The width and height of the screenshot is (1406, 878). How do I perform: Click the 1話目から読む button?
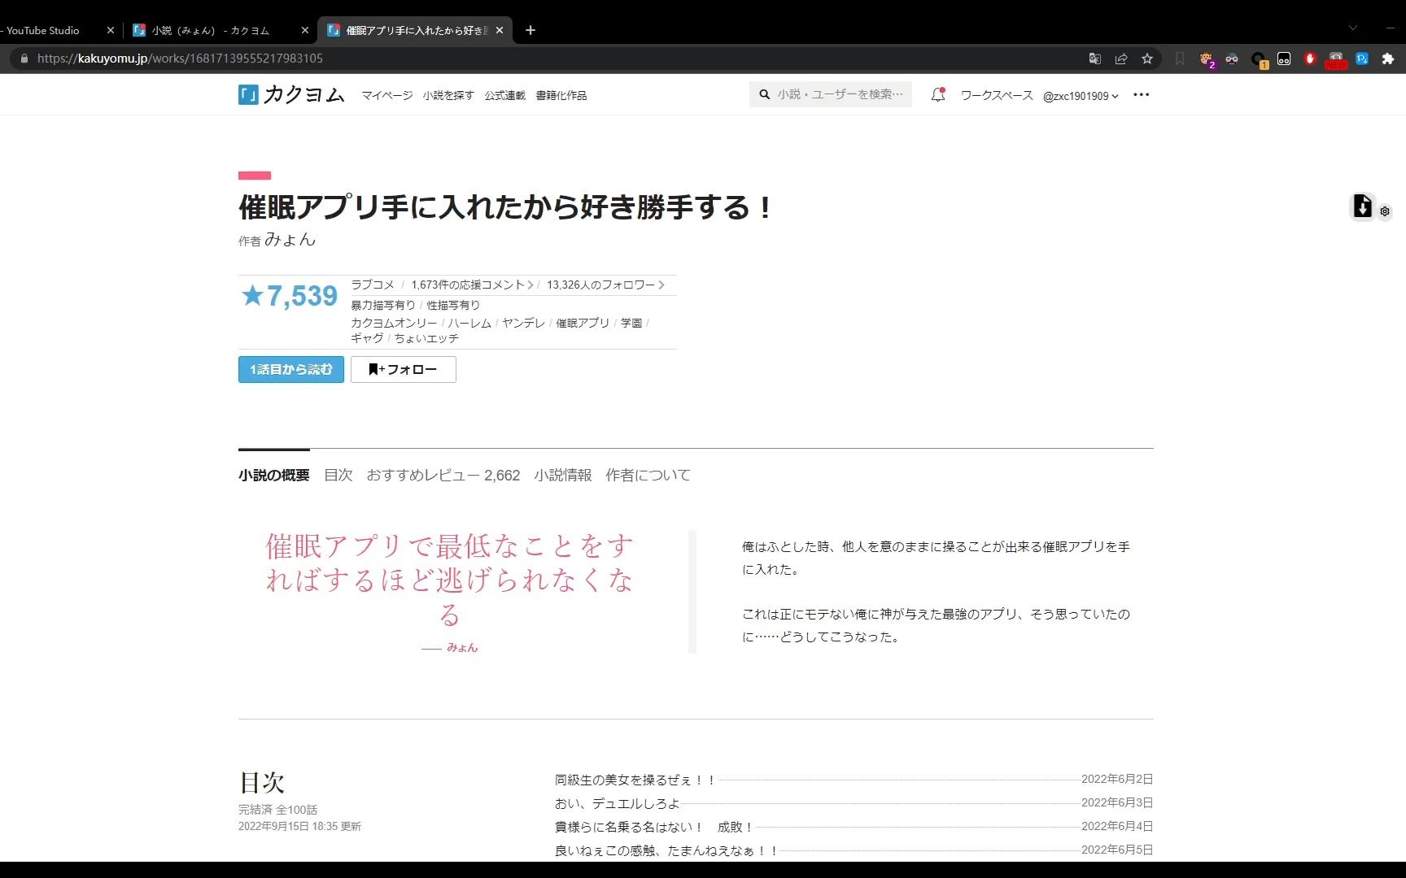pos(291,369)
